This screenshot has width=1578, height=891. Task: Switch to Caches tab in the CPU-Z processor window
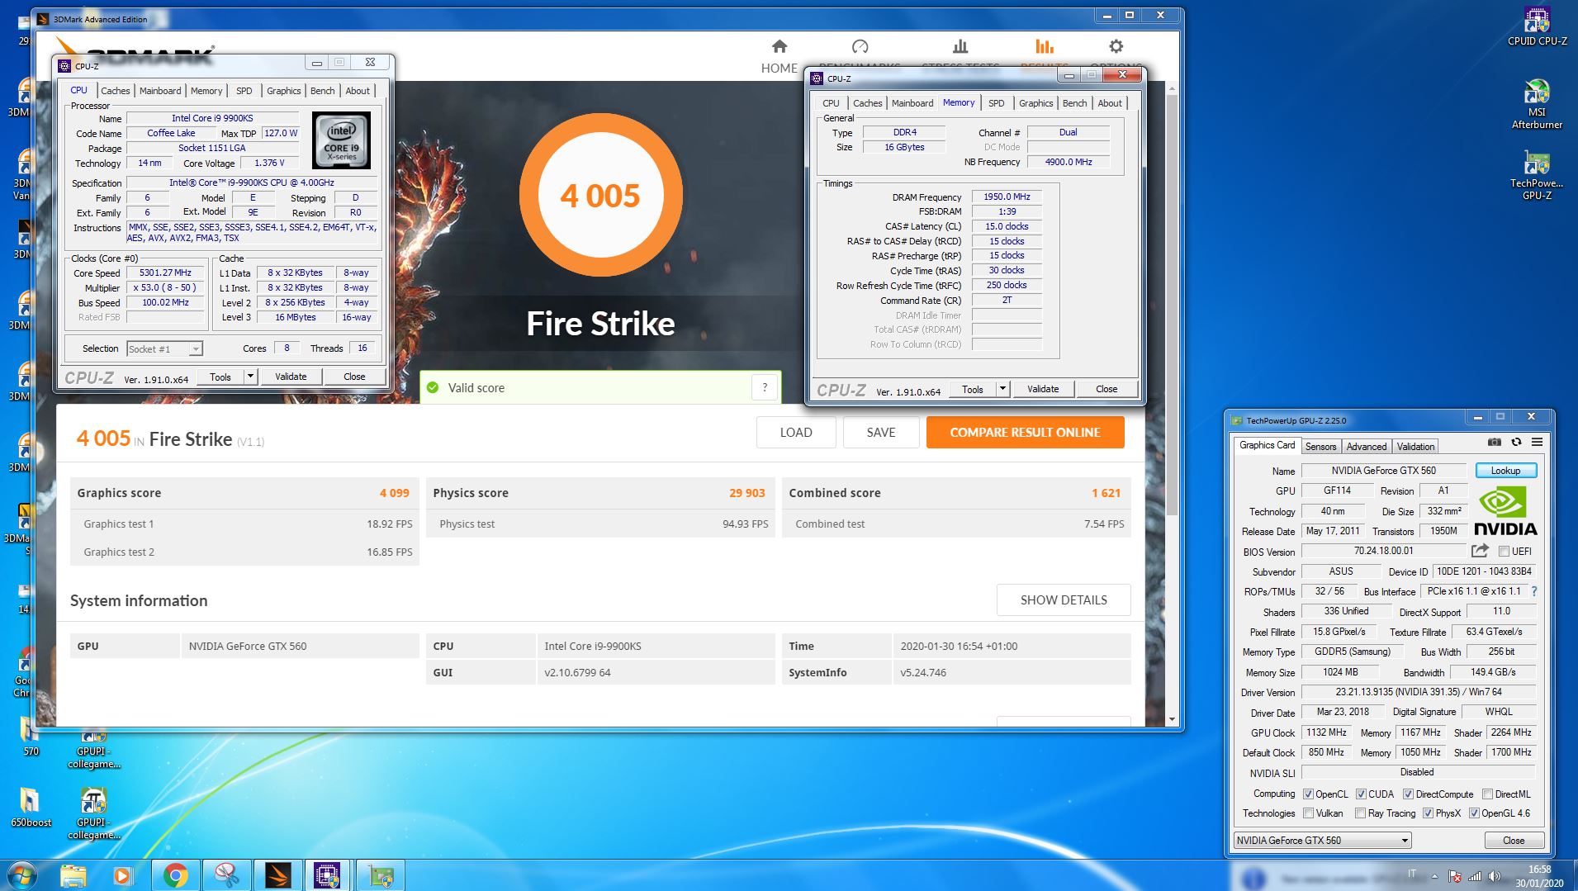(115, 91)
